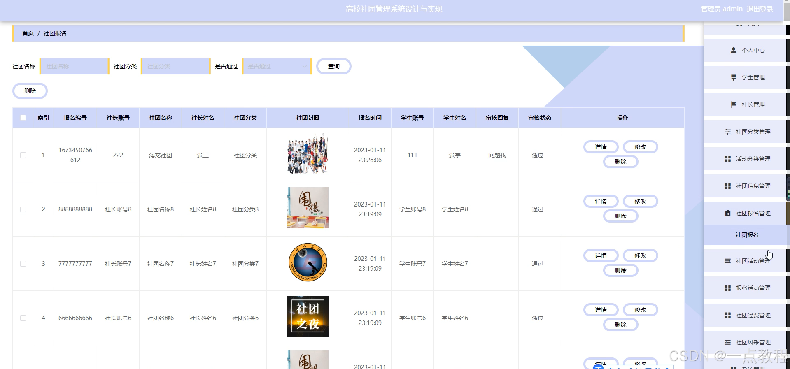
Task: Open the 社团信息管理 menu label
Action: (753, 186)
